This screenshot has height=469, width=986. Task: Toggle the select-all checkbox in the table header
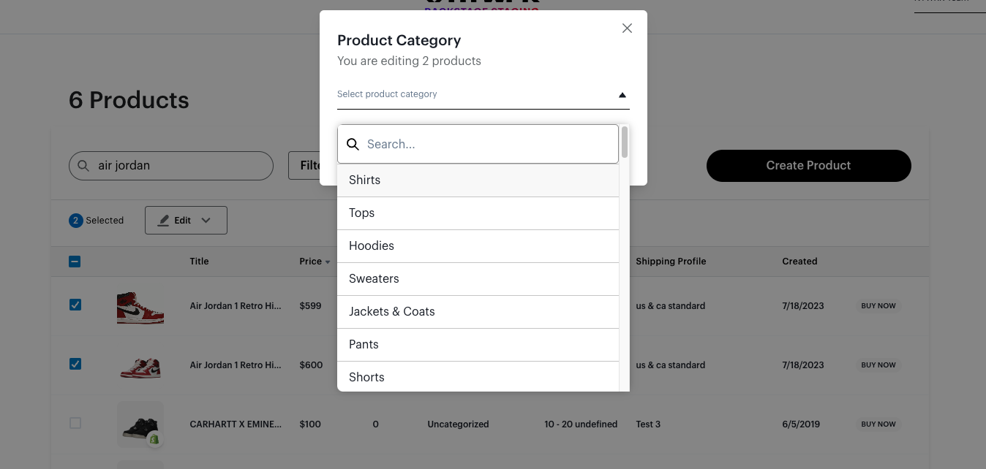75,261
